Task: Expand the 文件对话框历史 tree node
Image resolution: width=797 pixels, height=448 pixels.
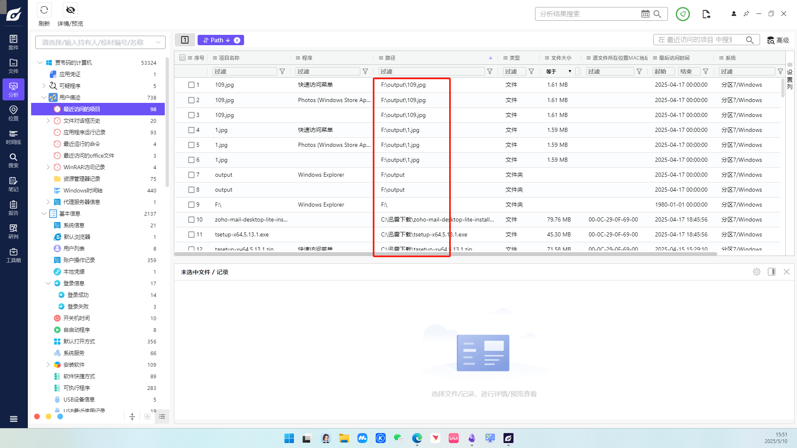Action: click(48, 121)
